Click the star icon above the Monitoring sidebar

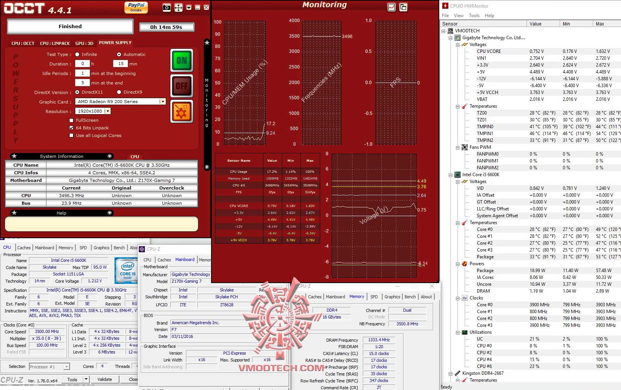pos(207,43)
